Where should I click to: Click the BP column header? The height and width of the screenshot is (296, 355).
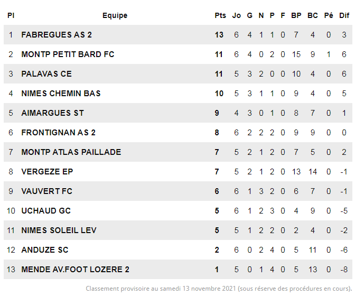(x=296, y=15)
